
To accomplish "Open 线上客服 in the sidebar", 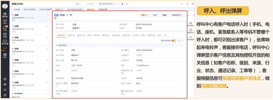I will coord(5,42).
